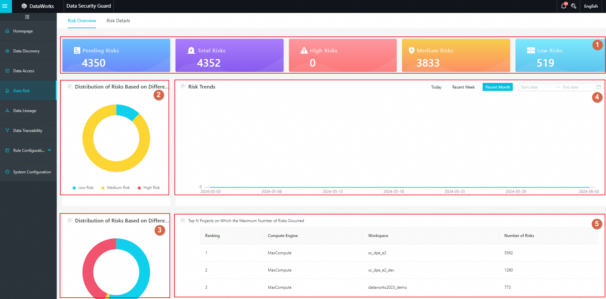
Task: Open the Medium Risks 3833 card
Action: pos(456,55)
